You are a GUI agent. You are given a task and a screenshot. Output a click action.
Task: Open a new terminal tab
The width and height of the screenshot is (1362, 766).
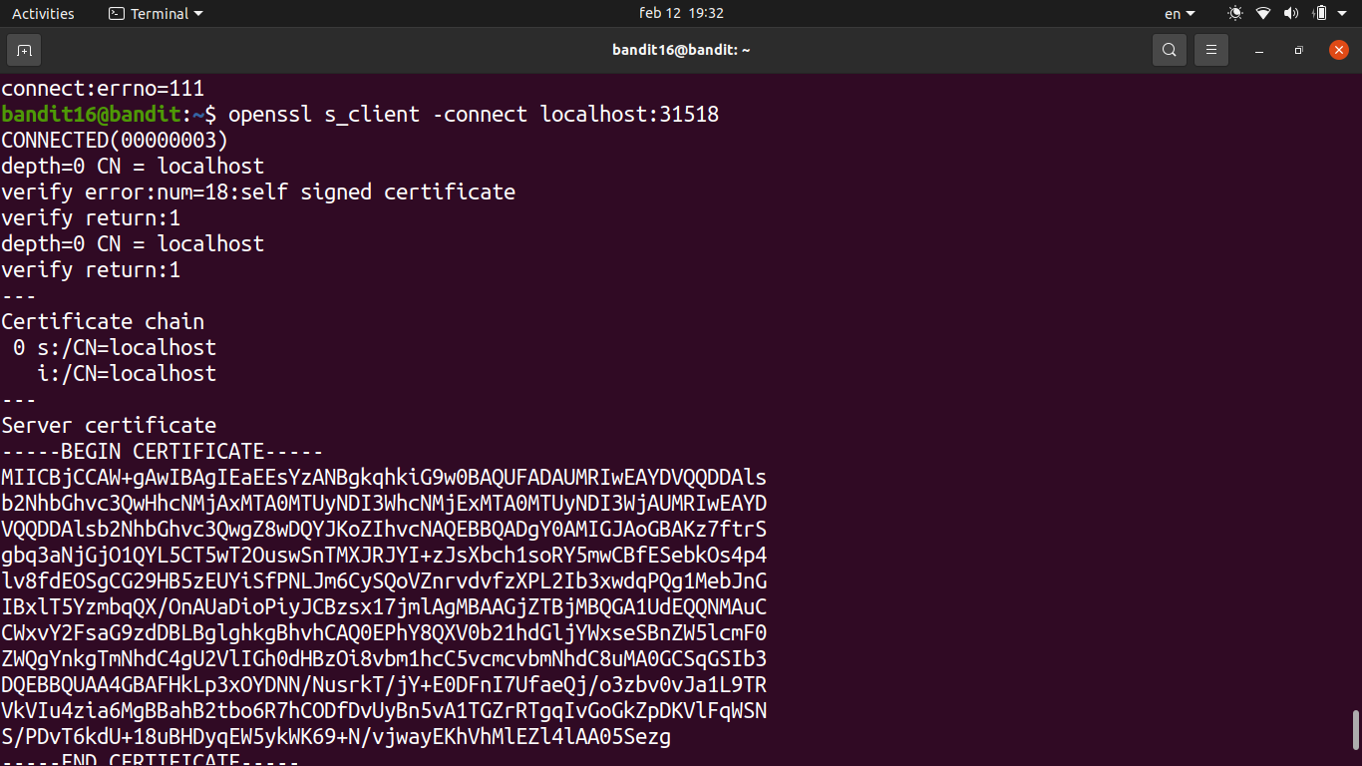24,50
